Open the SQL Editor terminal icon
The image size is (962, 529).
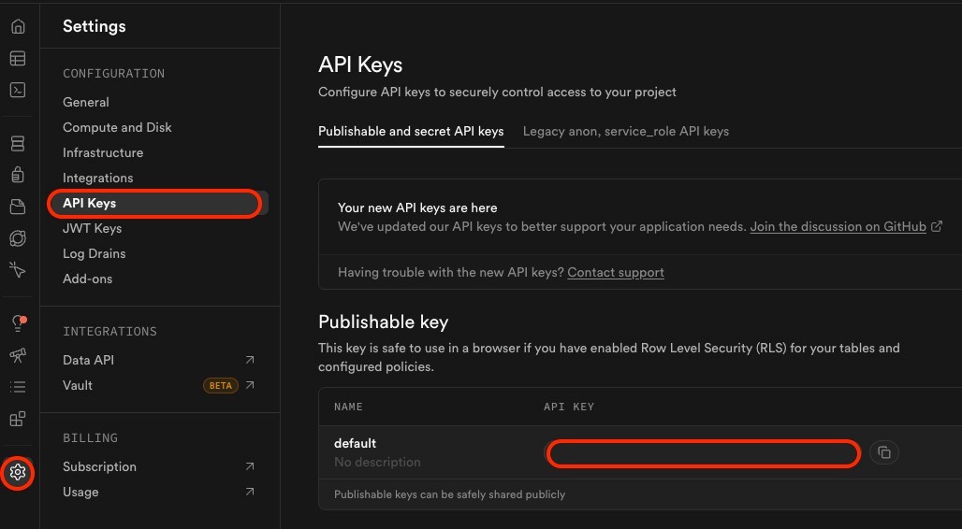click(18, 90)
